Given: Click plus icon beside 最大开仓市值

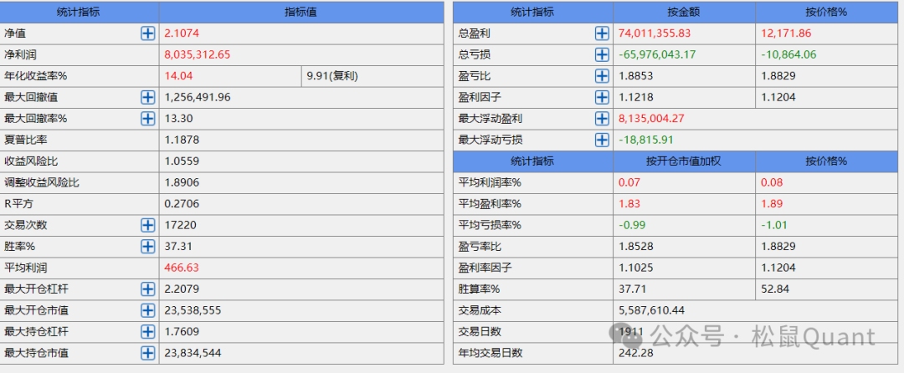Looking at the screenshot, I should 147,310.
